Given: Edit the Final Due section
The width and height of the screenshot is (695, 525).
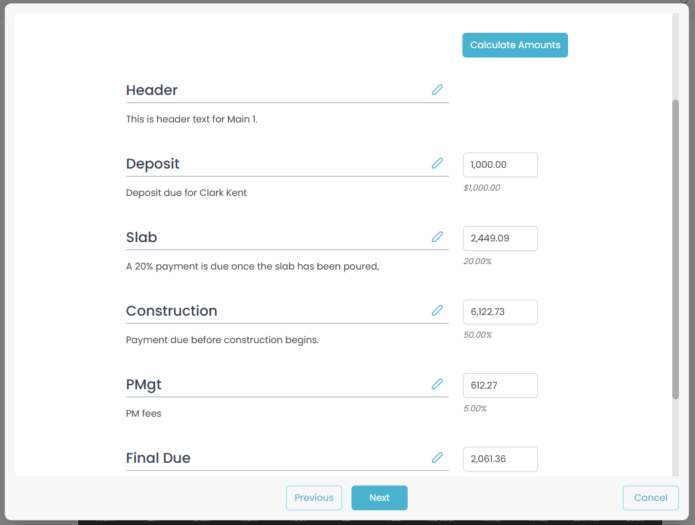Looking at the screenshot, I should (x=437, y=457).
